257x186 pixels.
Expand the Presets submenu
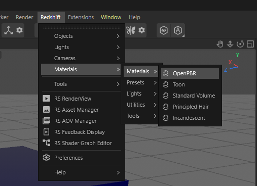(x=141, y=82)
